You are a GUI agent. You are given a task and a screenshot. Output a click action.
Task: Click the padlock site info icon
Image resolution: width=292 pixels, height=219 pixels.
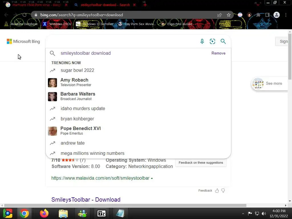(36, 15)
